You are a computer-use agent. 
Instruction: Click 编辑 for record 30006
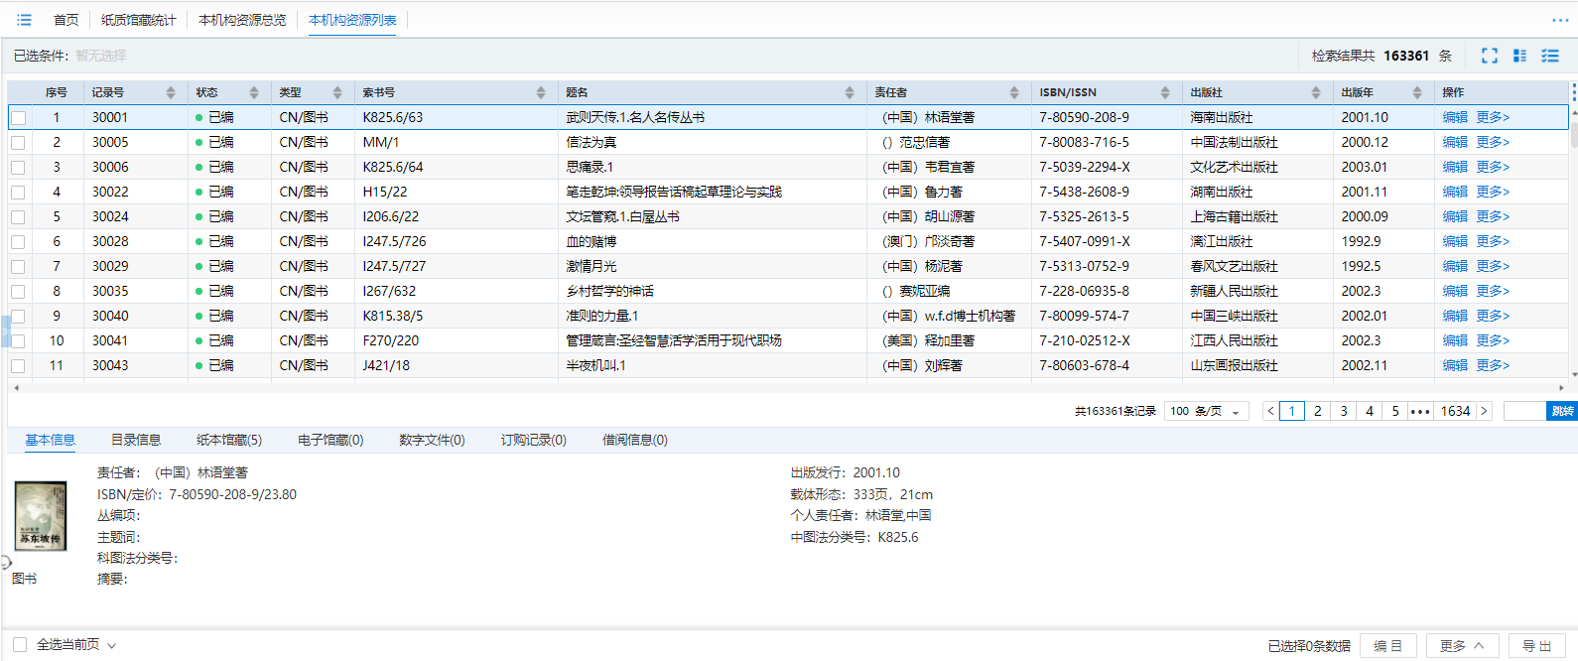pyautogui.click(x=1455, y=167)
